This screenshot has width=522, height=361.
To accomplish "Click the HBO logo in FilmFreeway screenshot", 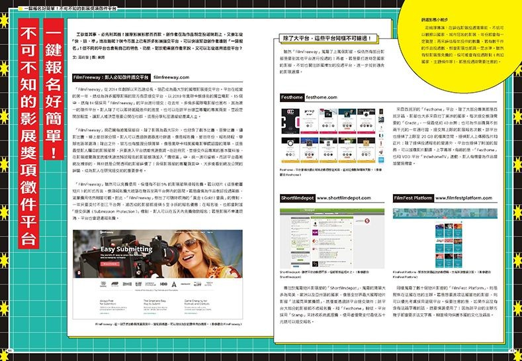I will pyautogui.click(x=163, y=284).
